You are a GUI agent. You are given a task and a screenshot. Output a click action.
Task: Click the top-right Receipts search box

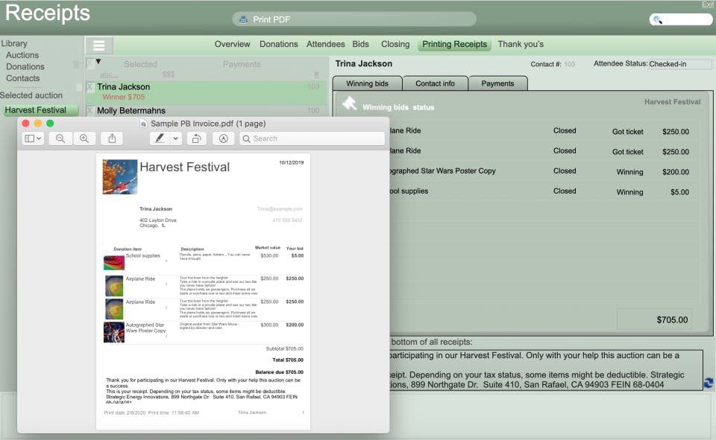coord(680,19)
